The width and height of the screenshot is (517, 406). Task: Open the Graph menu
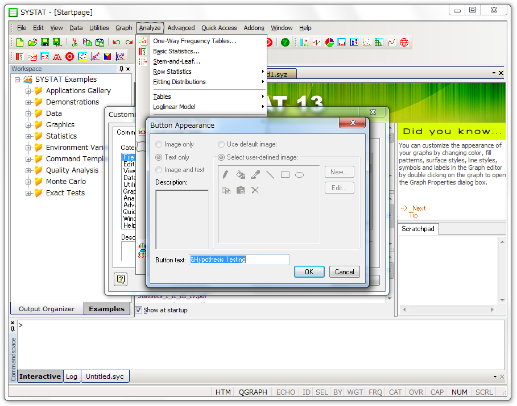[123, 28]
